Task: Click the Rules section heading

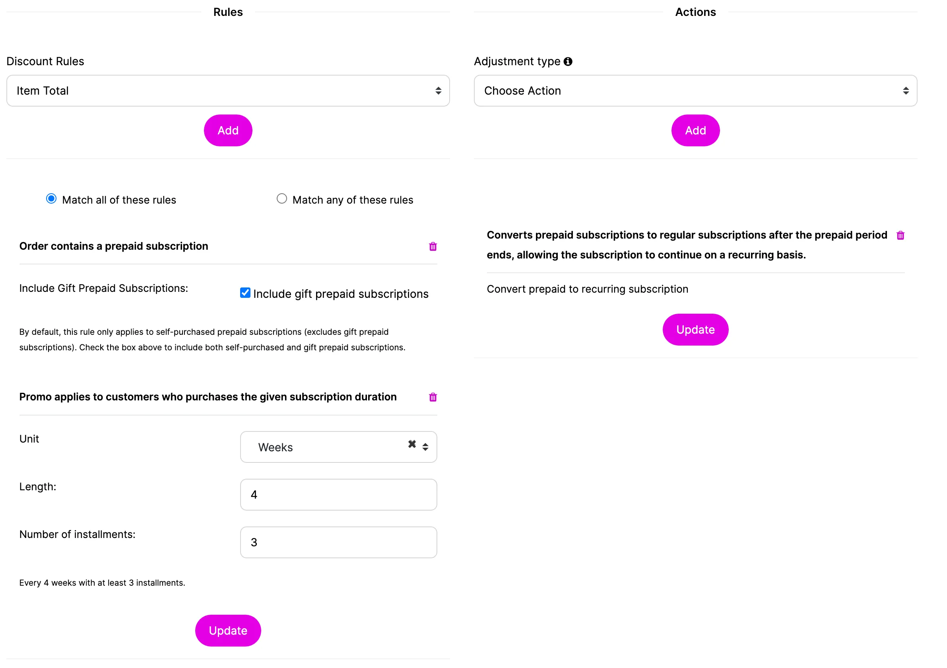Action: (228, 12)
